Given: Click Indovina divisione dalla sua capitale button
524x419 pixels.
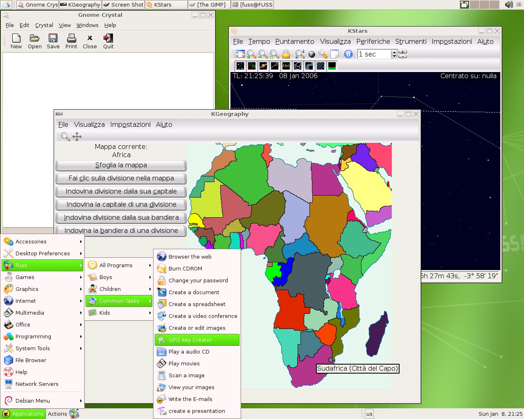Looking at the screenshot, I should pyautogui.click(x=121, y=191).
